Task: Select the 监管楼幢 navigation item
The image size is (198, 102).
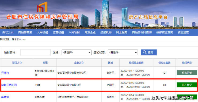Action: pos(58,32)
